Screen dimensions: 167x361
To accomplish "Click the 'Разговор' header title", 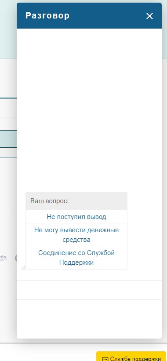I will point(47,16).
